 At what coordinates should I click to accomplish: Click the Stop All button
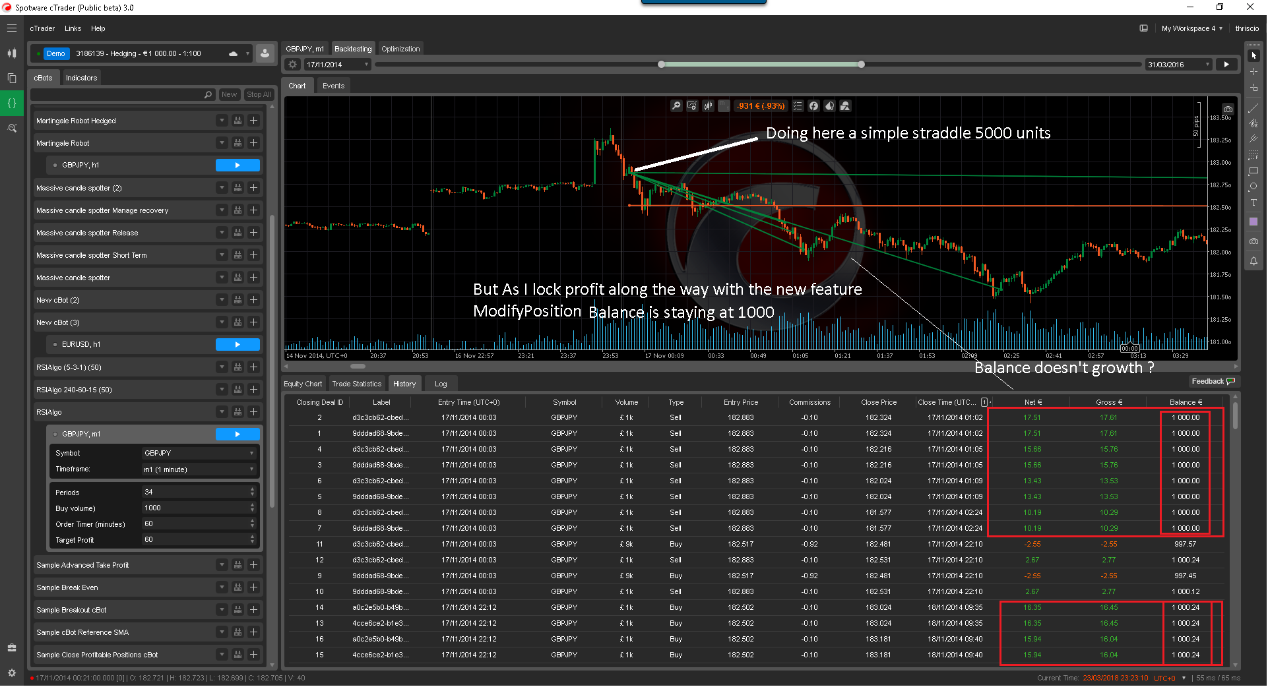pyautogui.click(x=259, y=95)
